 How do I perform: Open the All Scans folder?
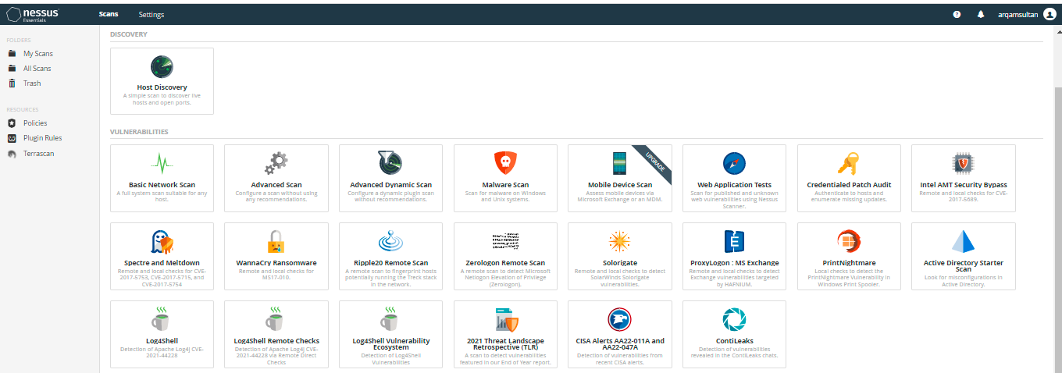click(37, 69)
